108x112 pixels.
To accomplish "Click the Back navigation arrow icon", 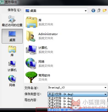I will coord(93,11).
